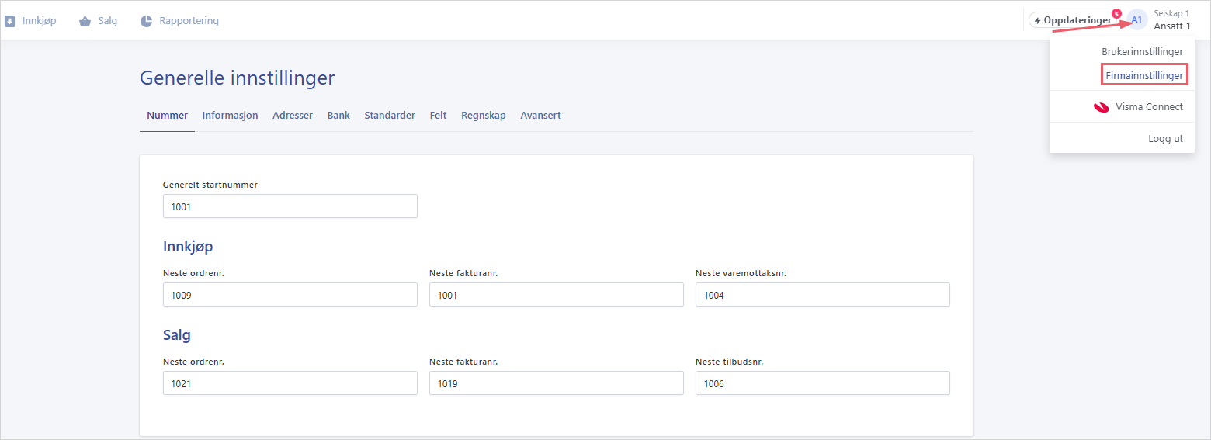Switch to the Adresser tab

[x=293, y=115]
